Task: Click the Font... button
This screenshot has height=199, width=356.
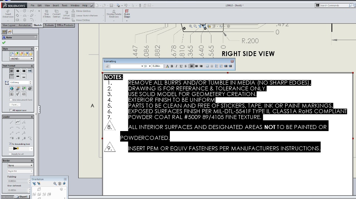Action: tap(15, 105)
